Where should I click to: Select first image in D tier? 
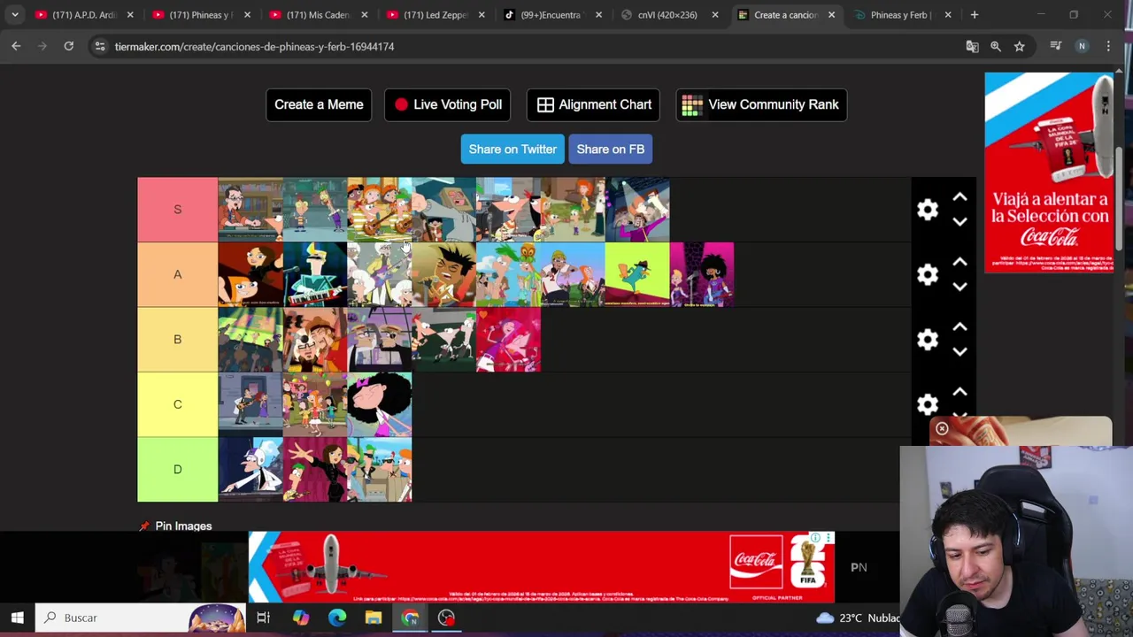click(250, 469)
